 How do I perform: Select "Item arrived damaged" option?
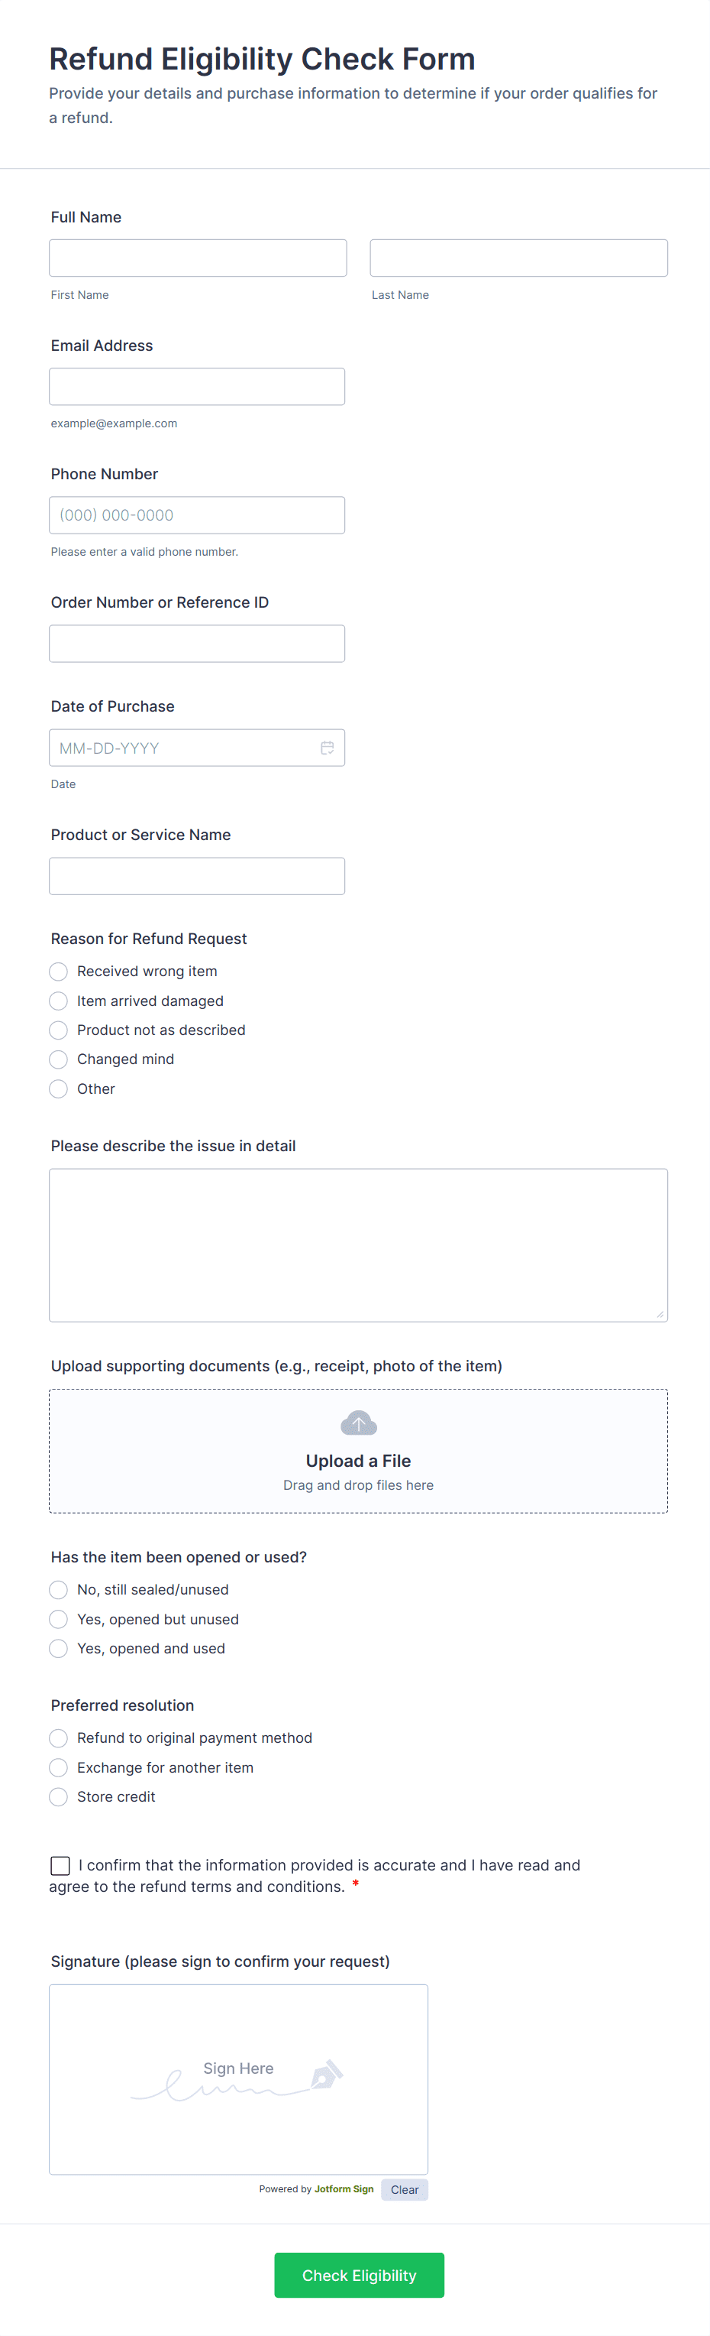pyautogui.click(x=59, y=1001)
